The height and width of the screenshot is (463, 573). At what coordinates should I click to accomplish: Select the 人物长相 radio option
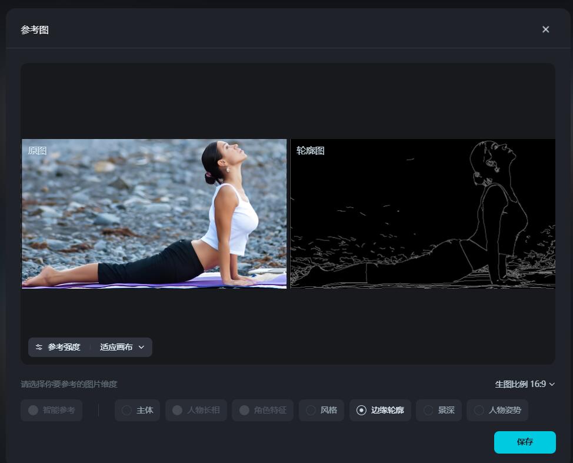click(196, 411)
